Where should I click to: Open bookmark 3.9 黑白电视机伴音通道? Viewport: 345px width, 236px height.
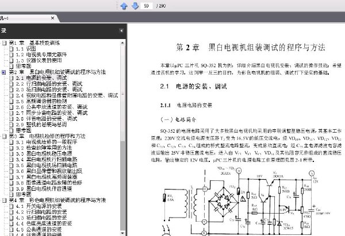(x=44, y=188)
